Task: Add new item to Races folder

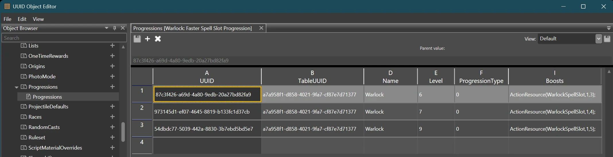Action: point(112,117)
